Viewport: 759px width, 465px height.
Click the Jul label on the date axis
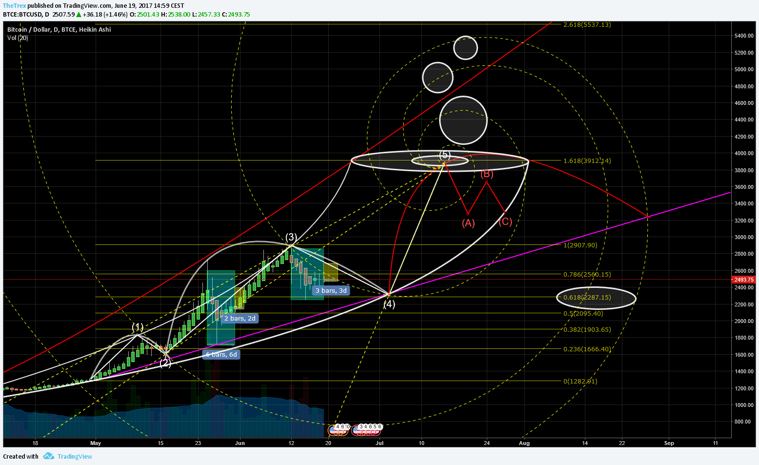tap(379, 443)
